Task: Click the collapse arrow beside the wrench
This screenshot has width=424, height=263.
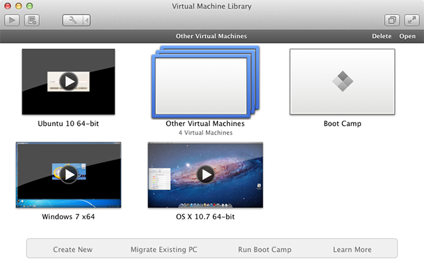Action: (86, 21)
